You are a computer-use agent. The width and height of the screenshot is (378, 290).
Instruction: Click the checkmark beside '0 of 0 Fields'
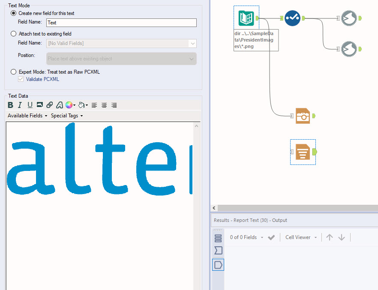[x=272, y=237]
